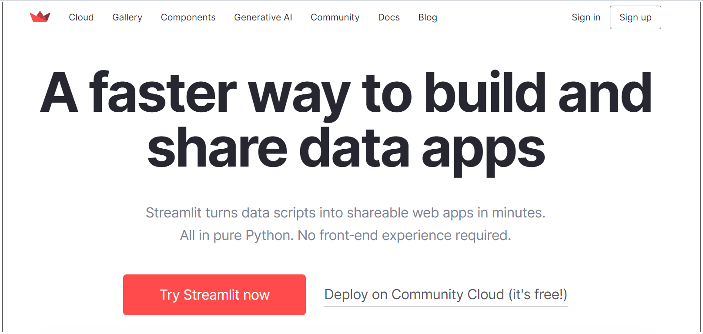
Task: Open the Cloud menu item
Action: click(81, 17)
